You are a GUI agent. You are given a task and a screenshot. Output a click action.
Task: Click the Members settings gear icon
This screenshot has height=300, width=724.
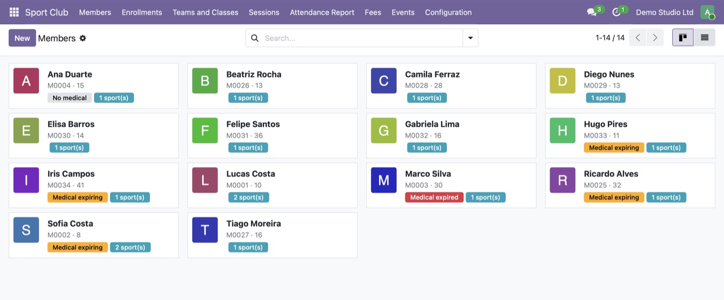tap(83, 38)
